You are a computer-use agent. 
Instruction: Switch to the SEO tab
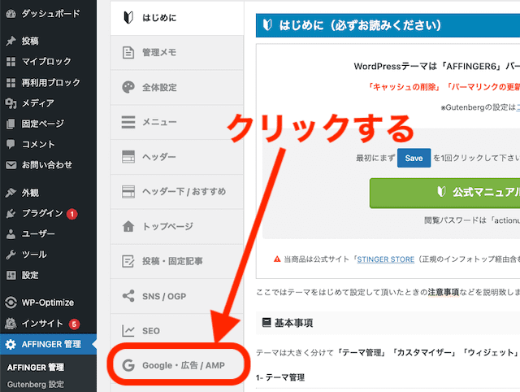(x=177, y=330)
